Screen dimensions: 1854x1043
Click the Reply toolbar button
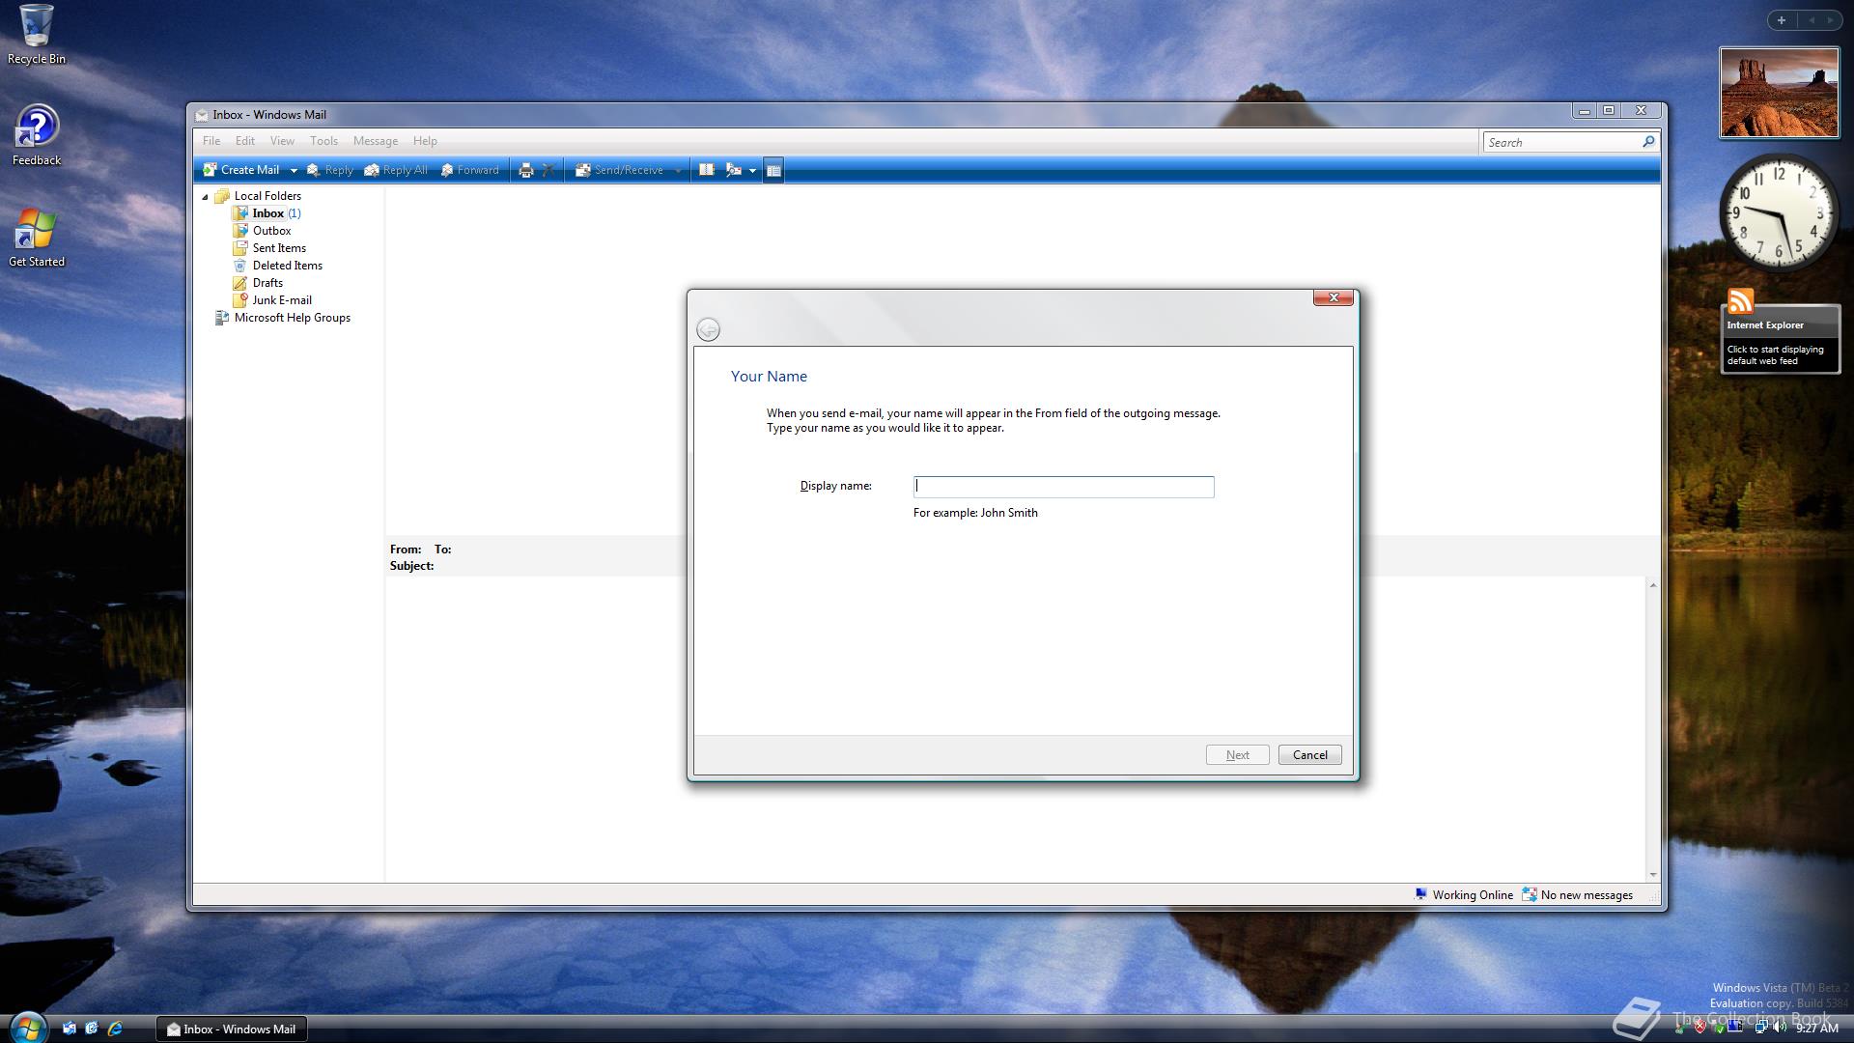[329, 170]
